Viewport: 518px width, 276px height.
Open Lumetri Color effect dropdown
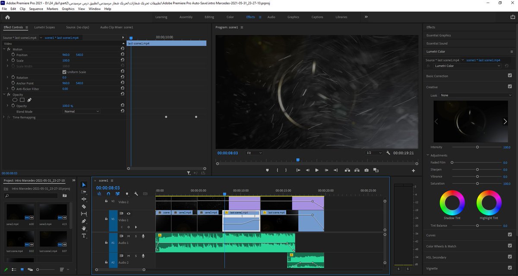(467, 66)
